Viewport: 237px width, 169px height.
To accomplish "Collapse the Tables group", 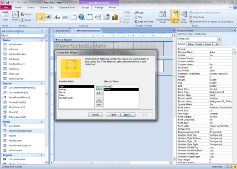I will tap(41, 40).
